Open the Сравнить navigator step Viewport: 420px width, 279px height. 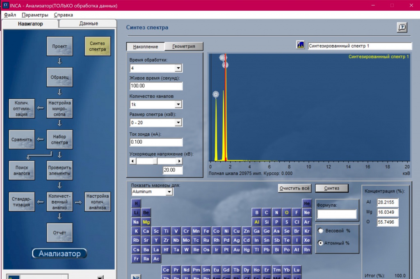click(22, 139)
